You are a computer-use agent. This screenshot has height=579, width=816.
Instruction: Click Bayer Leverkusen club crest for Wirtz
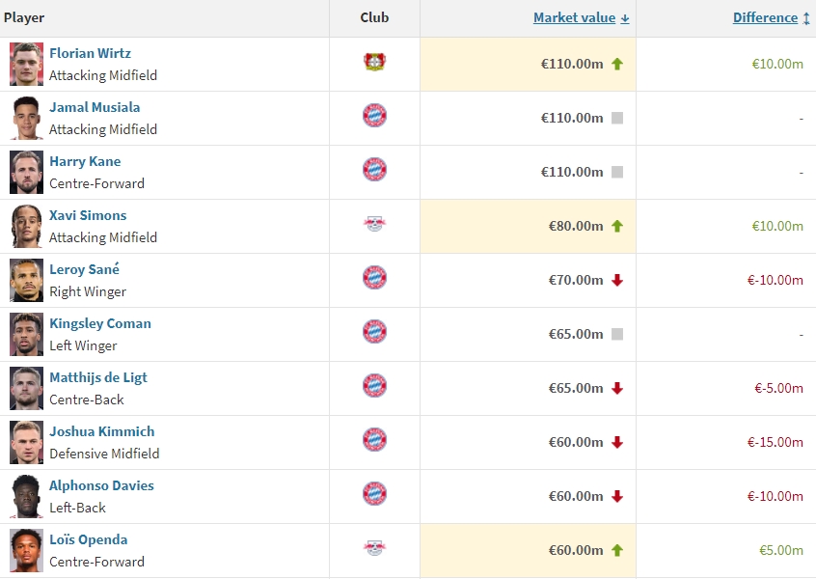click(x=374, y=63)
